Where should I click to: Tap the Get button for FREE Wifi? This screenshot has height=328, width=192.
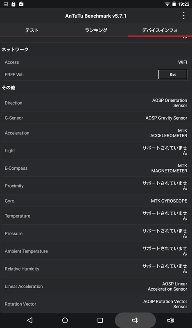coord(173,75)
